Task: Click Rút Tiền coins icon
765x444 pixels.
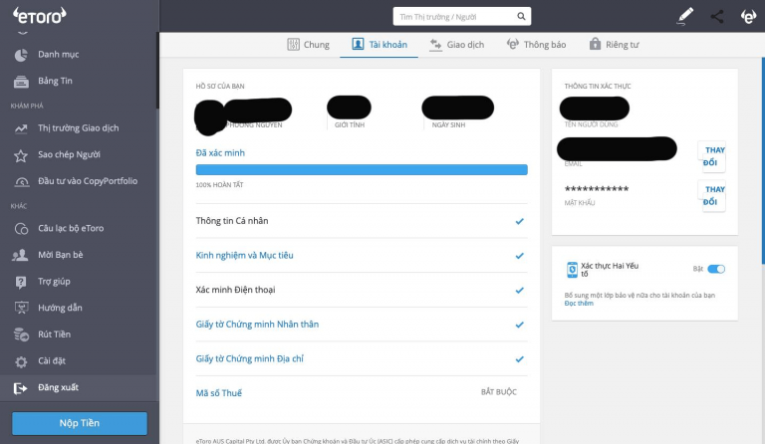Action: (x=21, y=334)
